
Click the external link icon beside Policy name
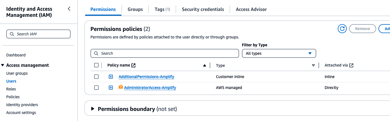click(134, 65)
